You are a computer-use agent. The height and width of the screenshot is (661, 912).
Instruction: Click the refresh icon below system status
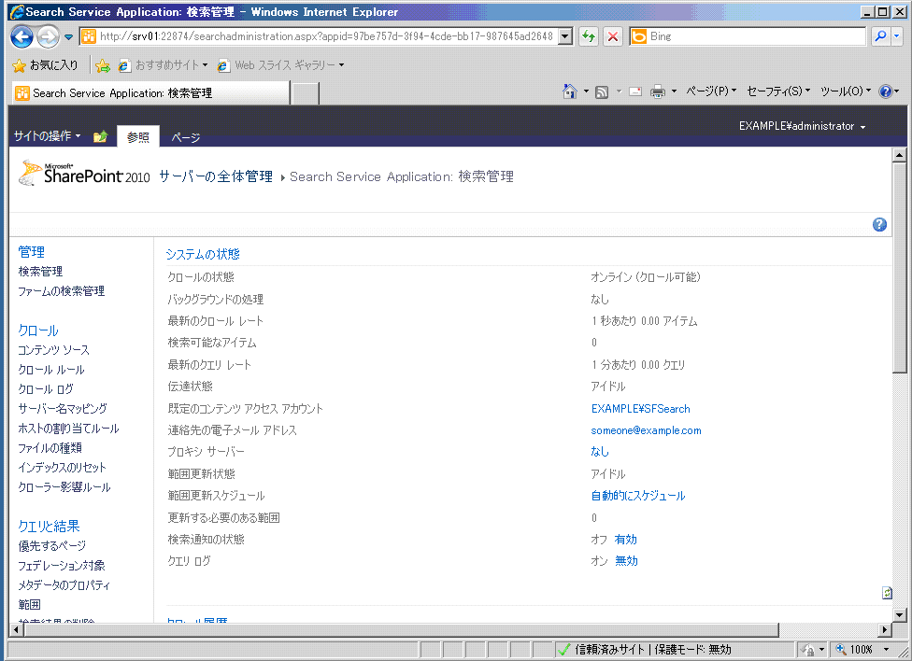click(x=887, y=593)
